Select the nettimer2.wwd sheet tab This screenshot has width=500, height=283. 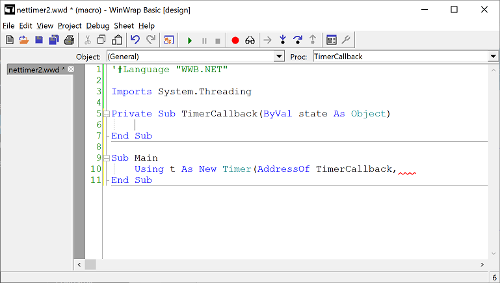coord(33,70)
